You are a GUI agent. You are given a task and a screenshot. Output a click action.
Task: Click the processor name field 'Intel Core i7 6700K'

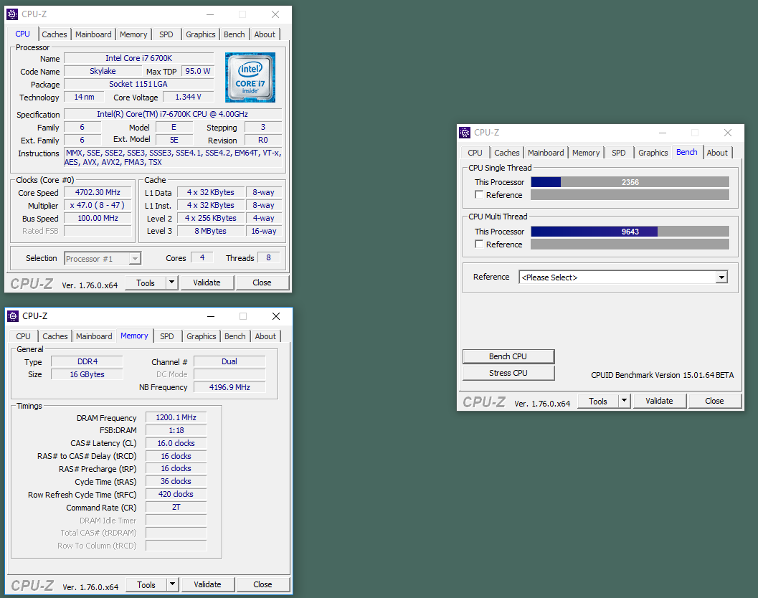tap(138, 58)
